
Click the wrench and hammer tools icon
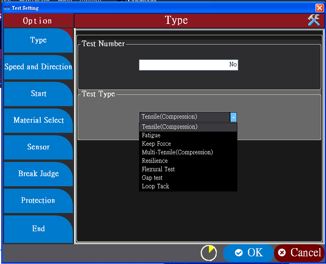[x=313, y=20]
